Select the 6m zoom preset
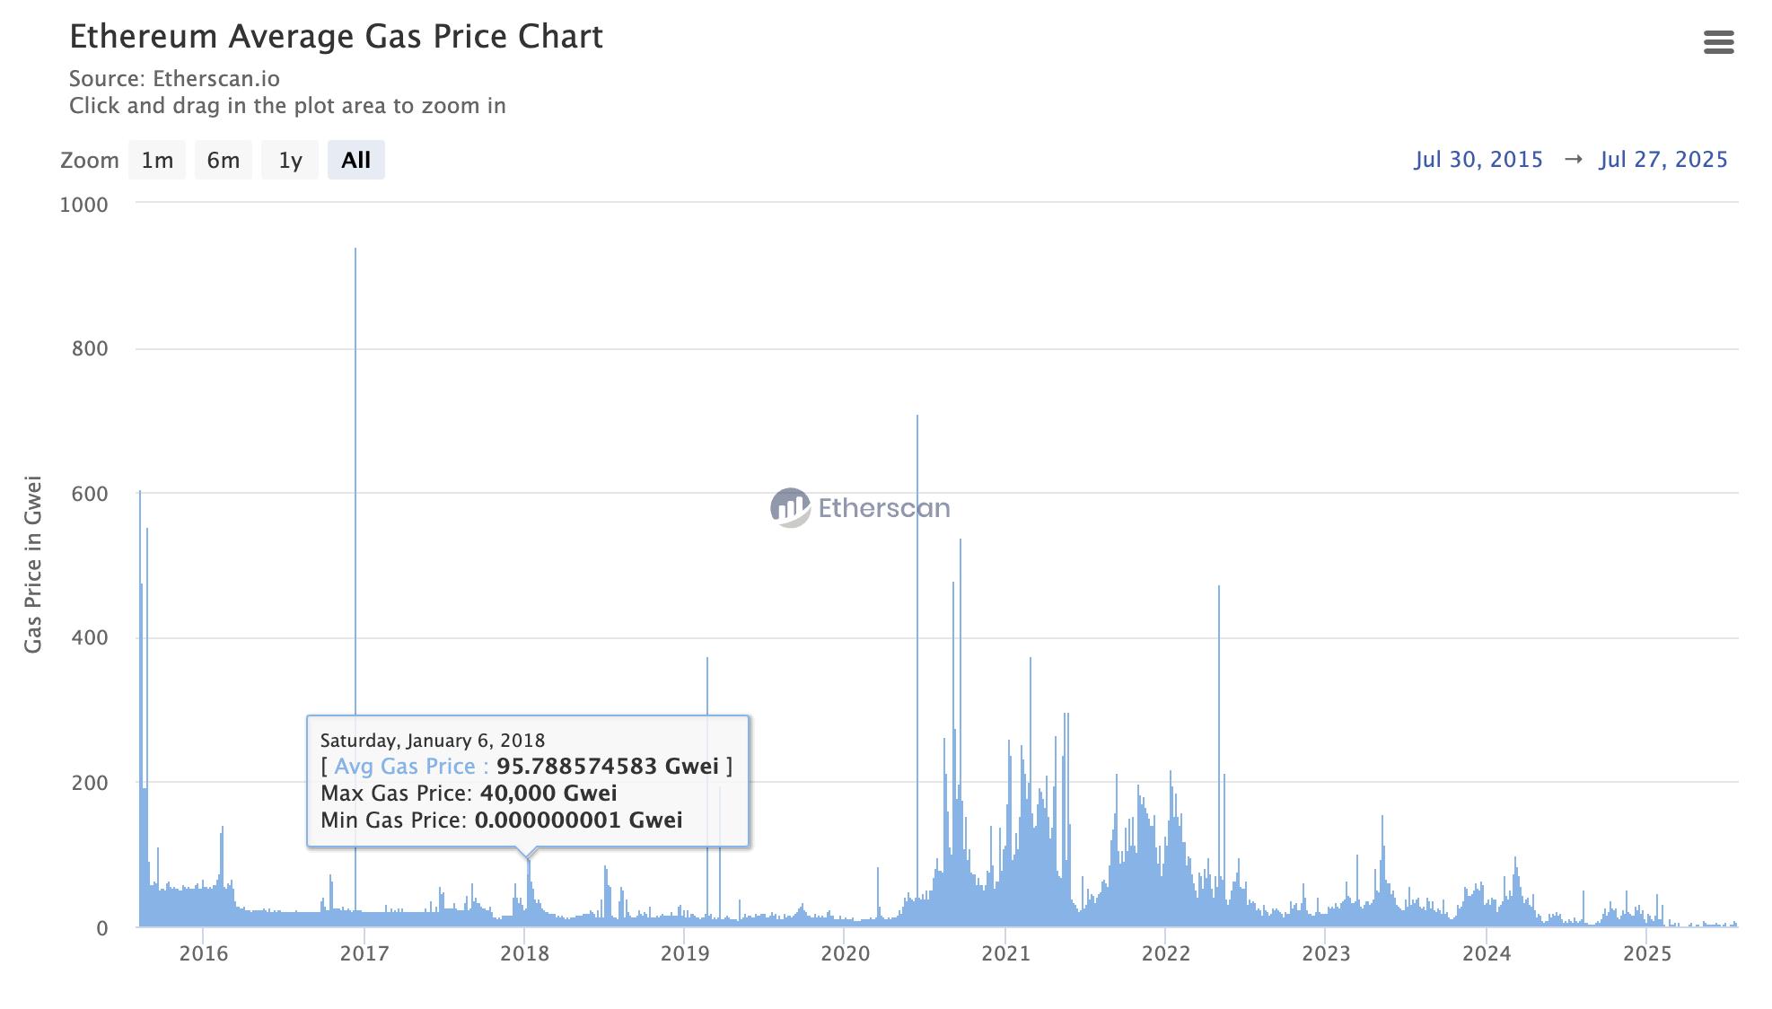The width and height of the screenshot is (1772, 1009). pyautogui.click(x=223, y=159)
